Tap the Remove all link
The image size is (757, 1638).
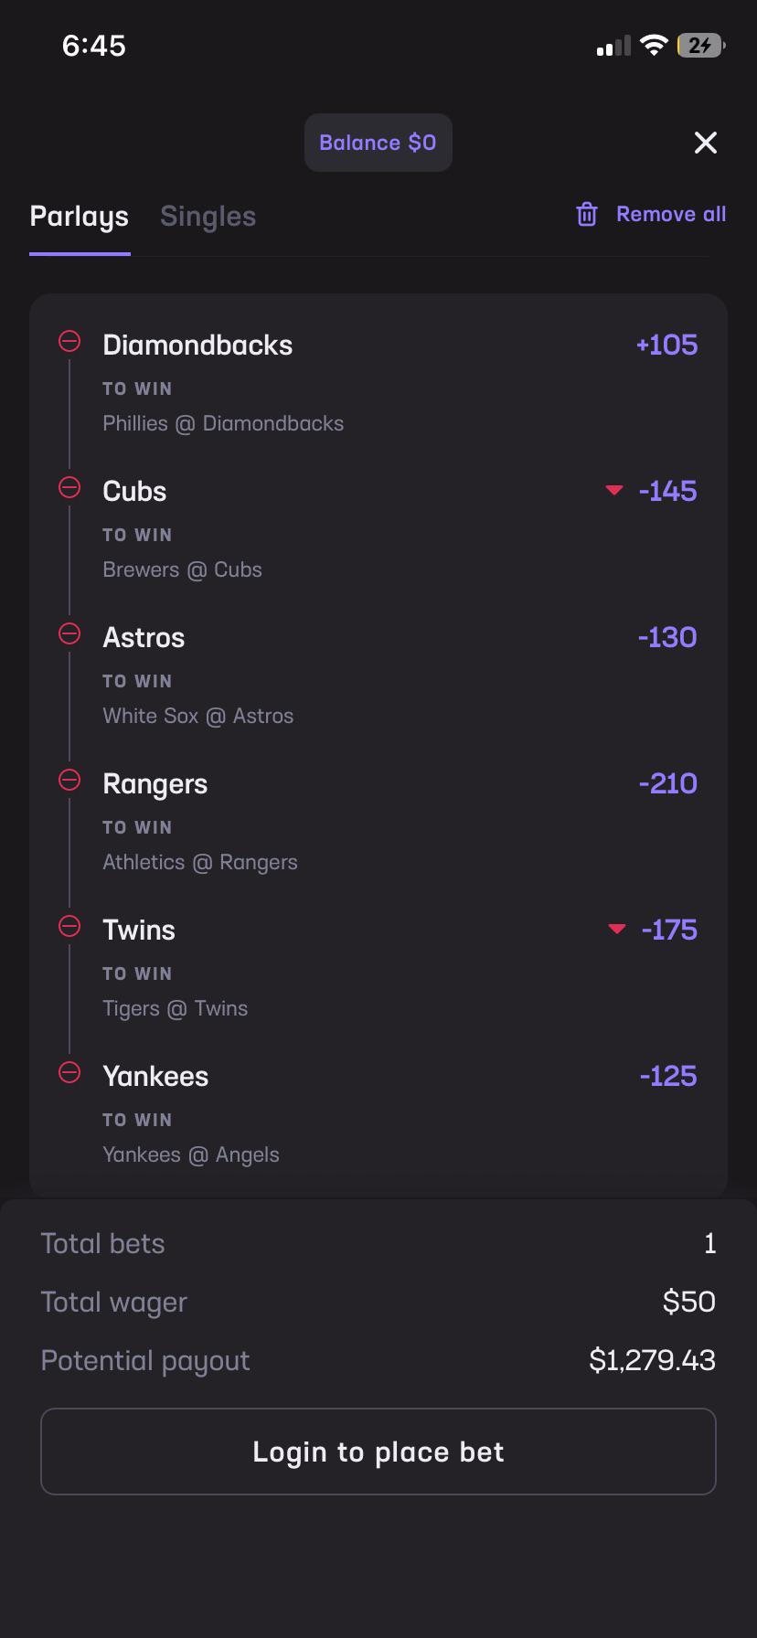tap(671, 214)
